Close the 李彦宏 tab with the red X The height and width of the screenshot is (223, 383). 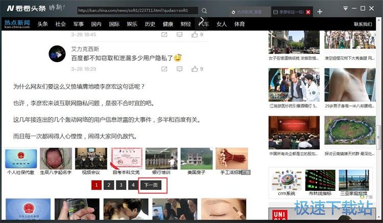tap(308, 12)
